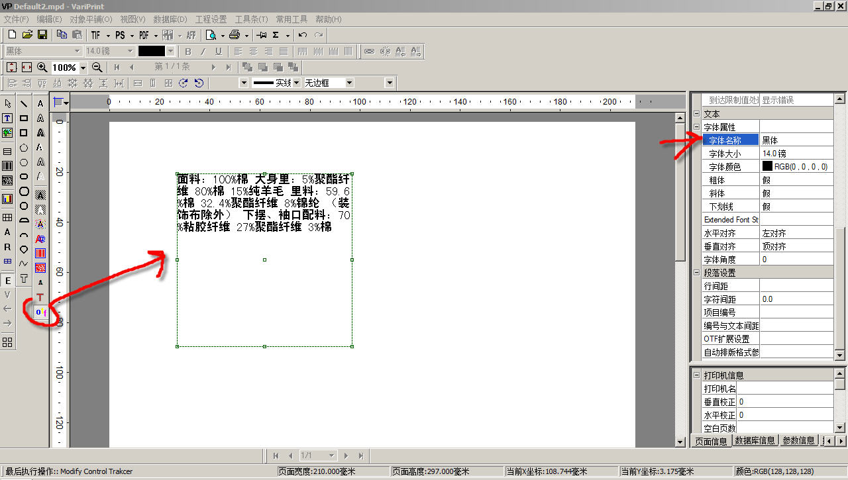This screenshot has width=848, height=480.
Task: Open the 100% zoom level dropdown
Action: [83, 68]
